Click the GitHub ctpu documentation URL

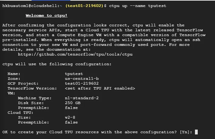tap(75, 54)
